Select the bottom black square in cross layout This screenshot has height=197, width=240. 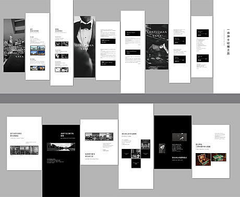click(136, 163)
